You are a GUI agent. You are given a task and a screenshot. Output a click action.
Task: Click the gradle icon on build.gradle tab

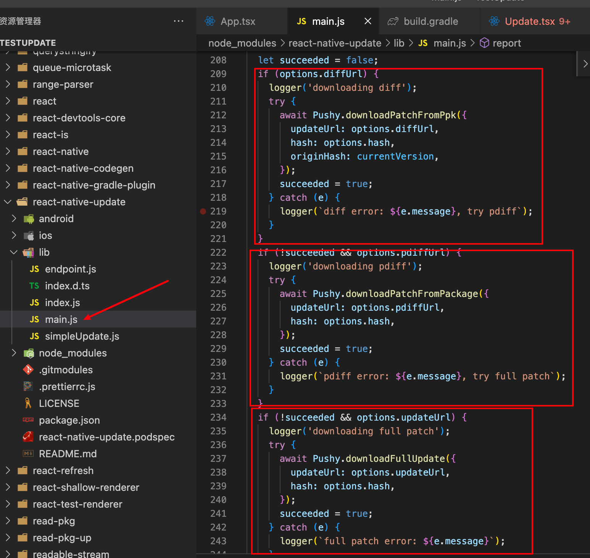393,21
